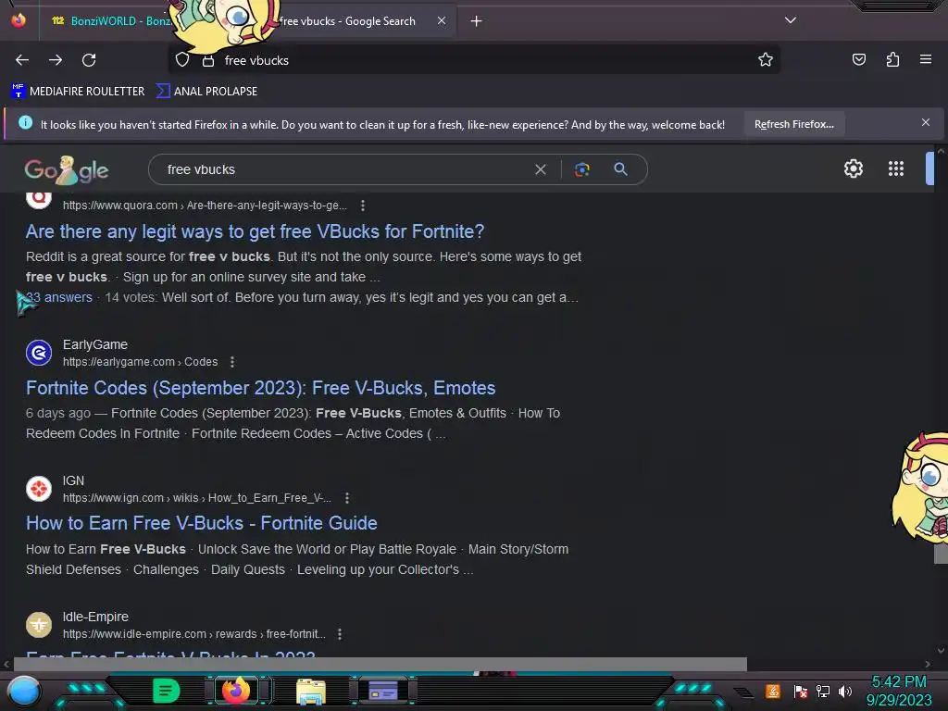This screenshot has height=711, width=948.
Task: Open How to Earn Free V-Bucks guide
Action: (x=201, y=524)
